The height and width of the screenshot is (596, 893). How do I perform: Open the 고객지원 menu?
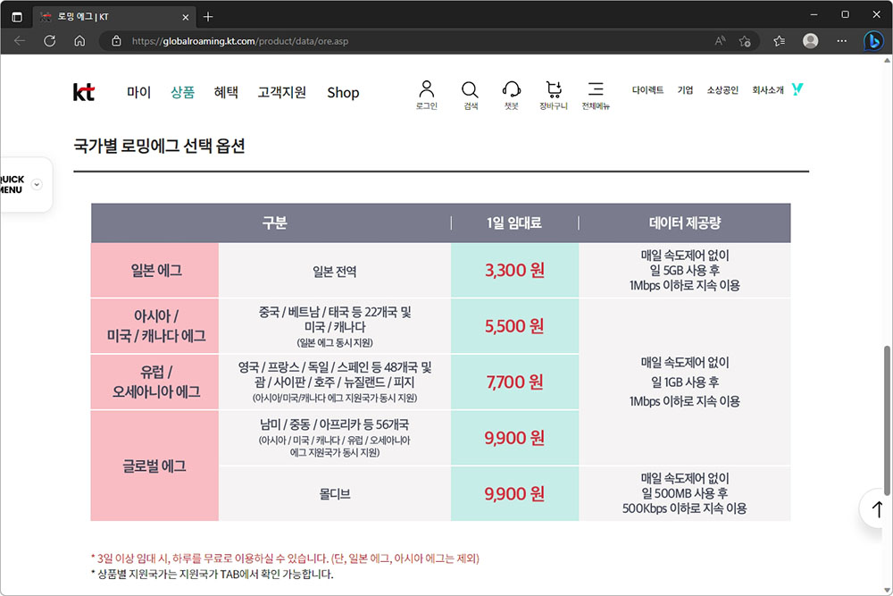tap(282, 92)
